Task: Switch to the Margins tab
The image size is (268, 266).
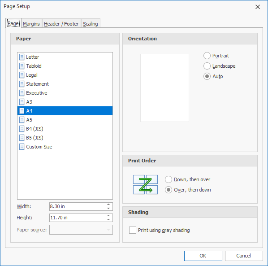Action: [31, 24]
